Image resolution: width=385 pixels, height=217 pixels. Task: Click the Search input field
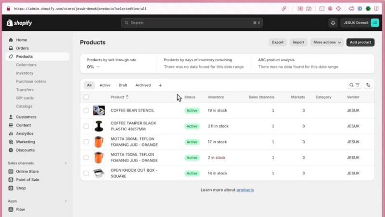click(x=192, y=23)
